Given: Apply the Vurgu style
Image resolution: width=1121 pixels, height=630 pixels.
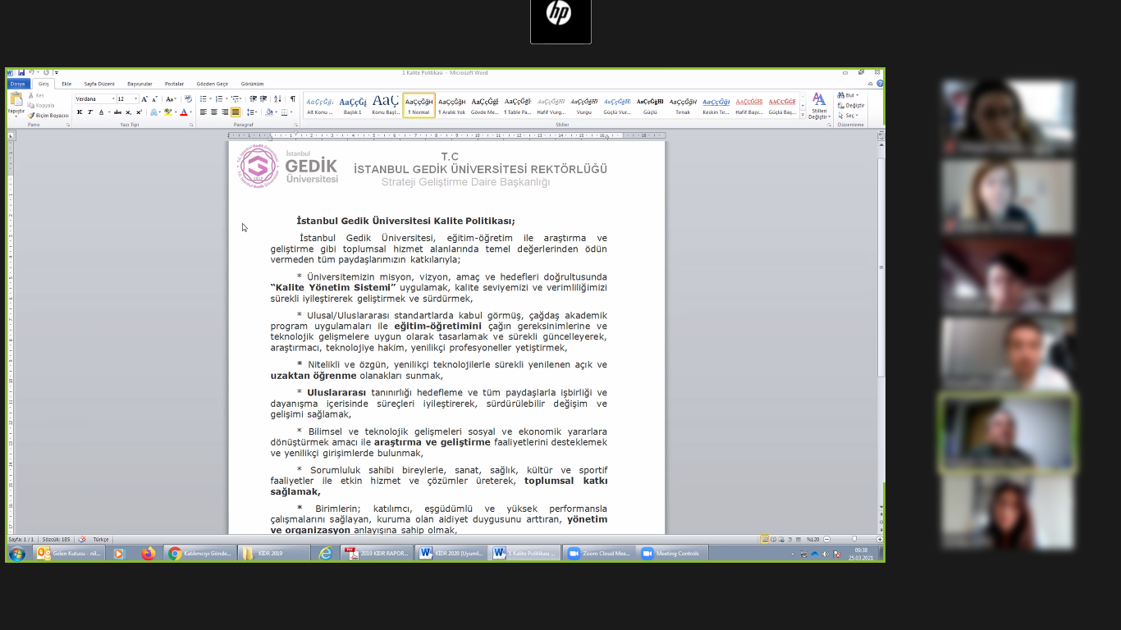Looking at the screenshot, I should pos(584,105).
